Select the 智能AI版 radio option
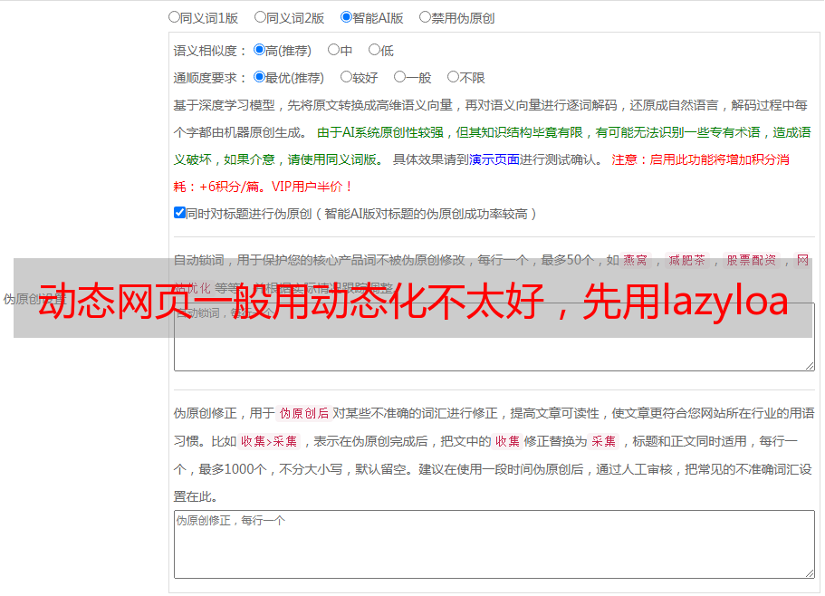The width and height of the screenshot is (825, 596). [346, 17]
